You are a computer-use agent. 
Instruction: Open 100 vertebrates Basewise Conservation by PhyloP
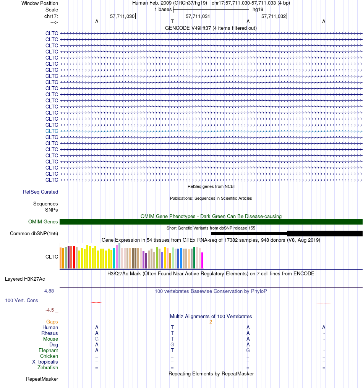(x=211, y=291)
